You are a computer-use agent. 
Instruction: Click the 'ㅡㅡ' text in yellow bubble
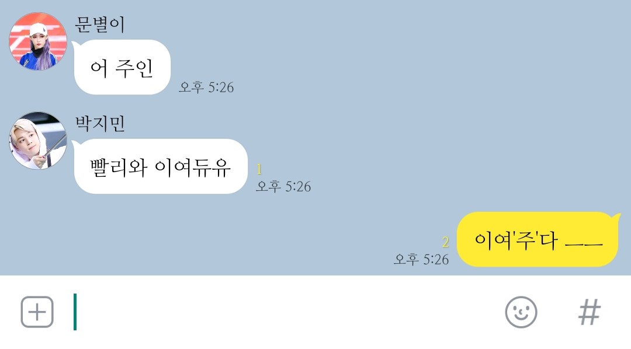pos(584,243)
